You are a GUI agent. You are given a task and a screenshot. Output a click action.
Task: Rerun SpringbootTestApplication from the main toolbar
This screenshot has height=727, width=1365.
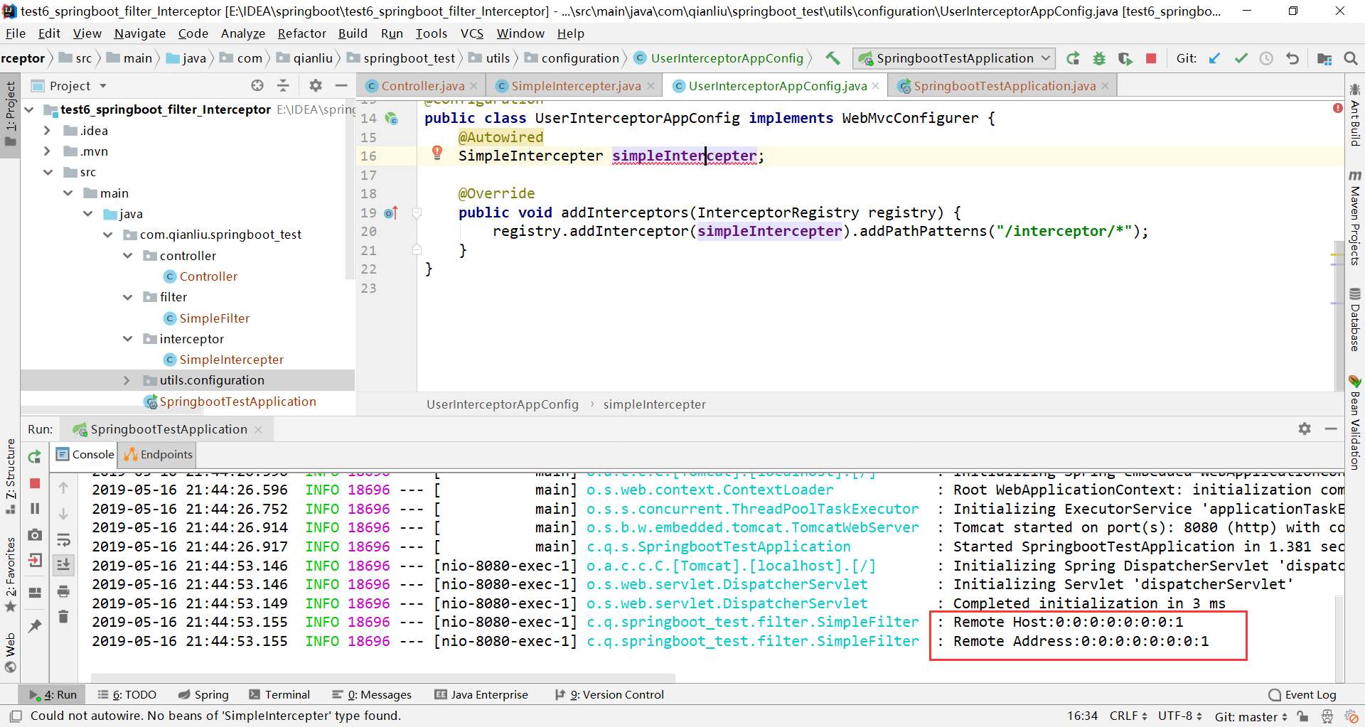(x=1073, y=58)
